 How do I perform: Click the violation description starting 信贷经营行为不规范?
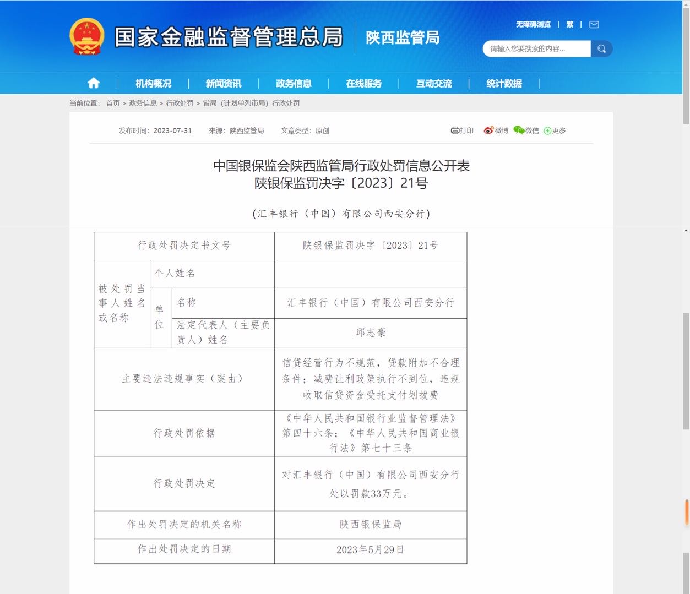tap(371, 379)
